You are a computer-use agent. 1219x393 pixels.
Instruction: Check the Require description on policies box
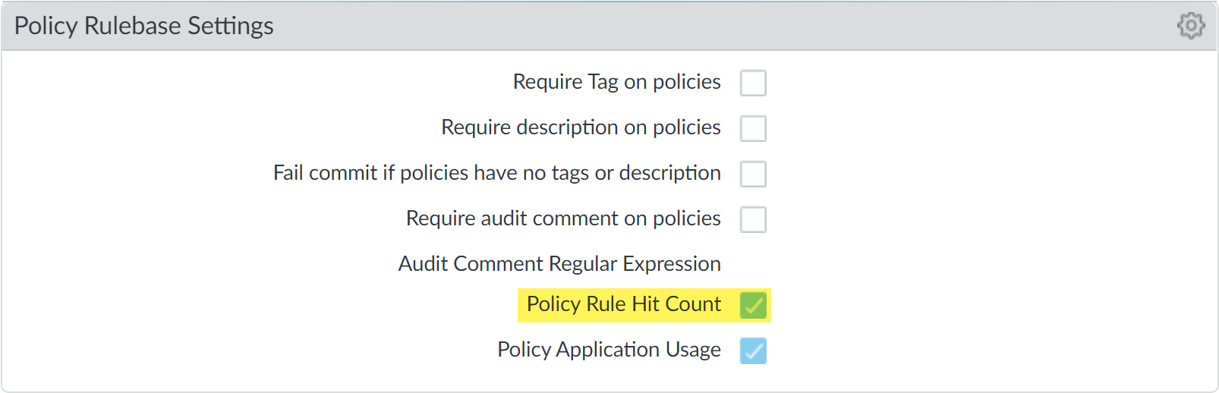click(753, 128)
